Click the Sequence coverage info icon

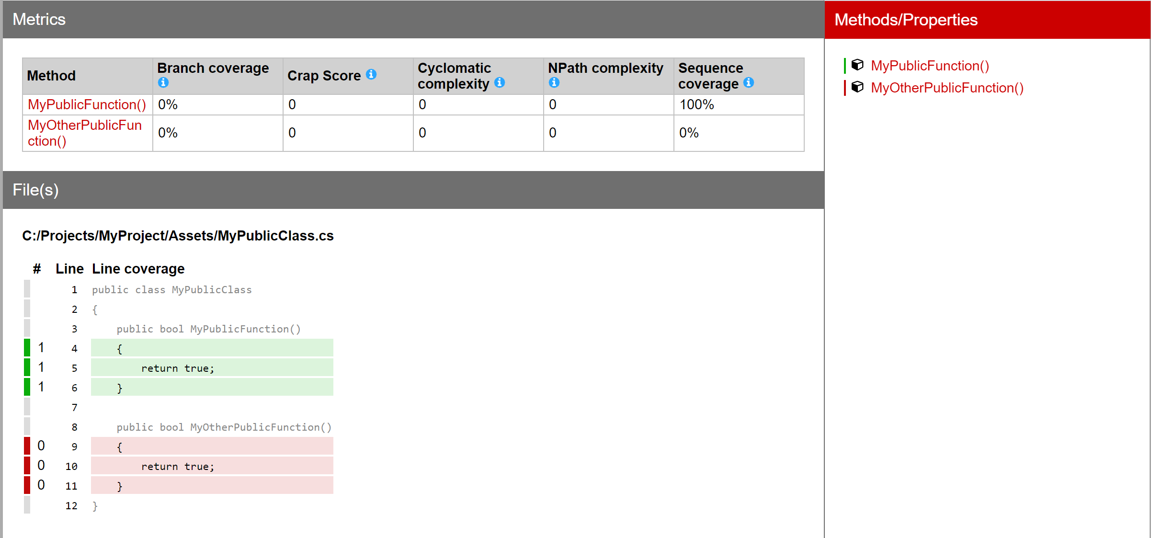pos(748,82)
